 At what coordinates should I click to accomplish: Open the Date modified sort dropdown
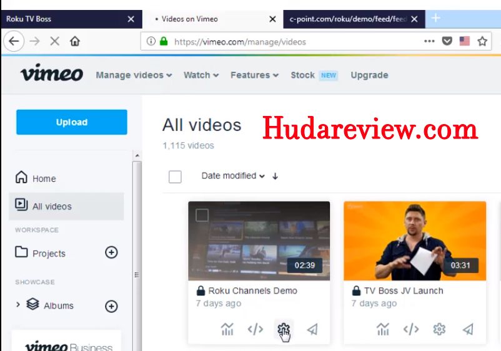232,176
